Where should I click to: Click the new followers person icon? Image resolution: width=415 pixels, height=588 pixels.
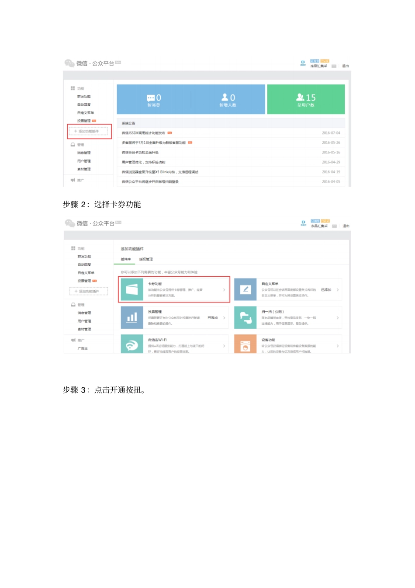(x=225, y=97)
